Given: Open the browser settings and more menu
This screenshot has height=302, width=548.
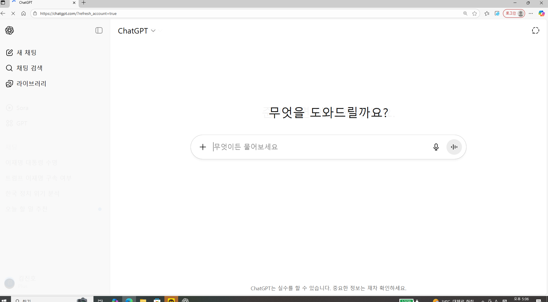Looking at the screenshot, I should (x=531, y=13).
